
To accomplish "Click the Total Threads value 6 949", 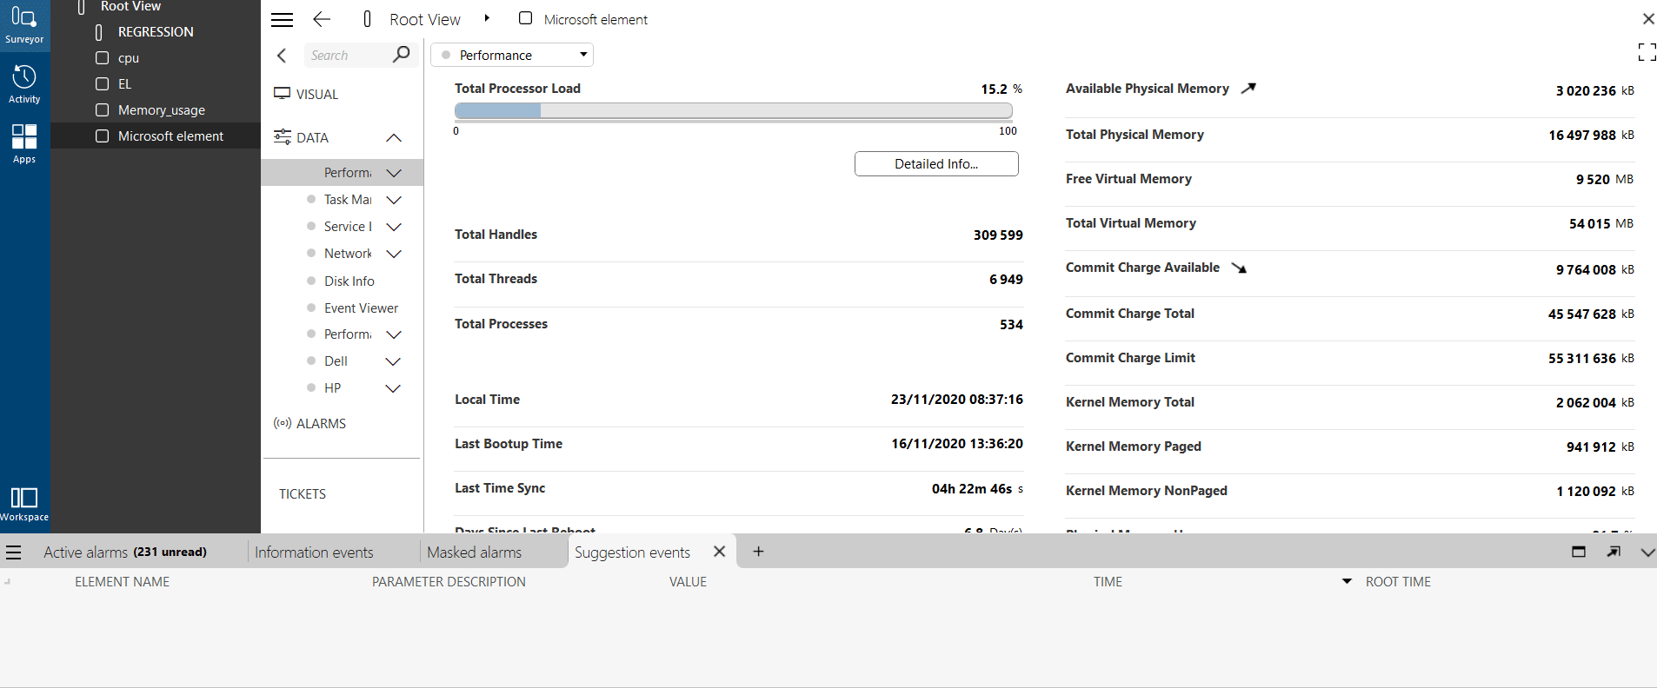I will pyautogui.click(x=1006, y=280).
